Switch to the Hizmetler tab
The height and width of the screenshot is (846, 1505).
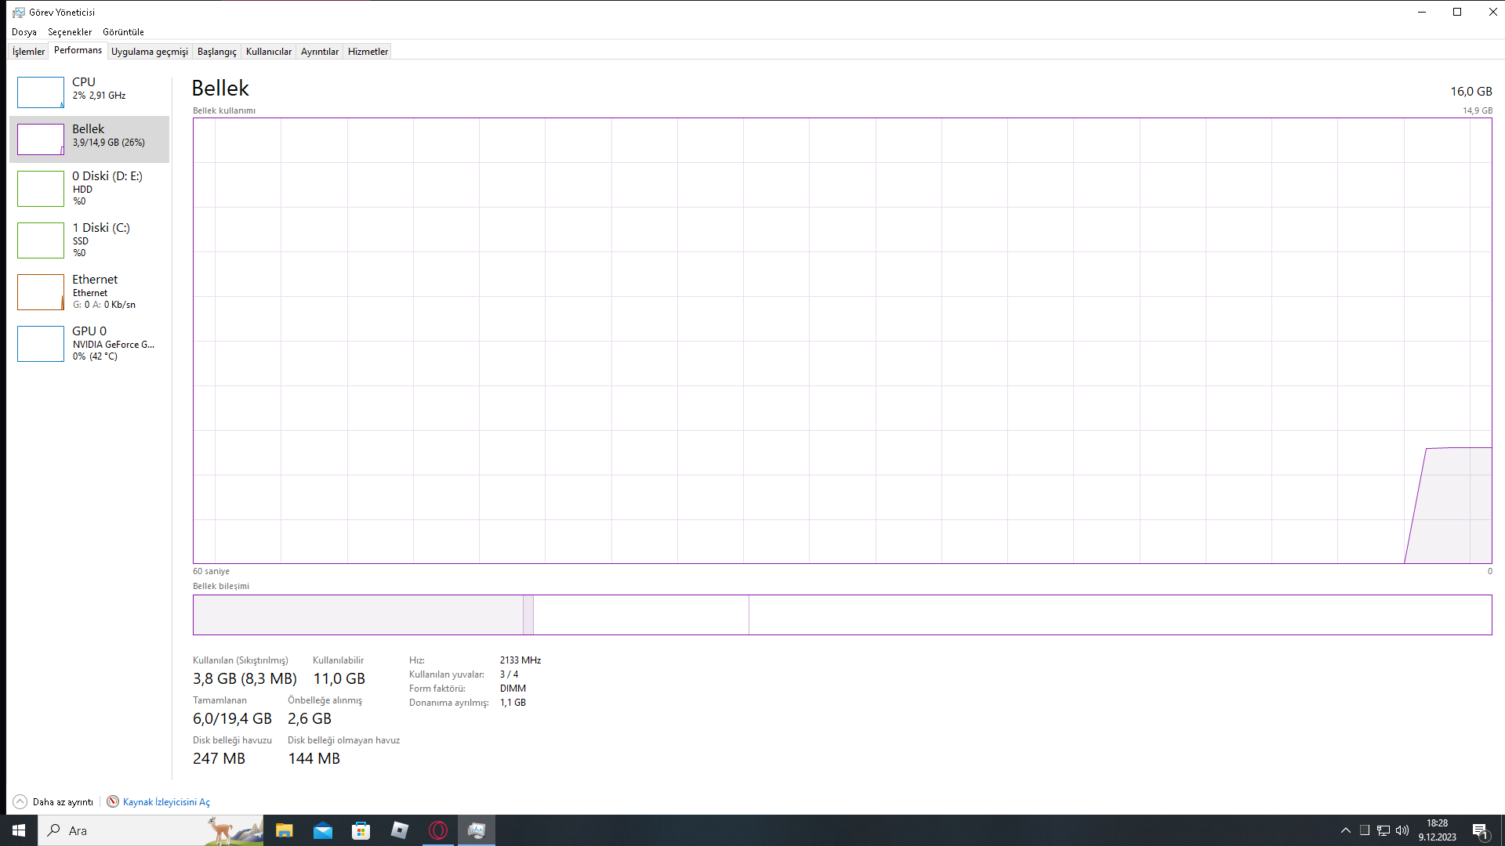(x=368, y=52)
